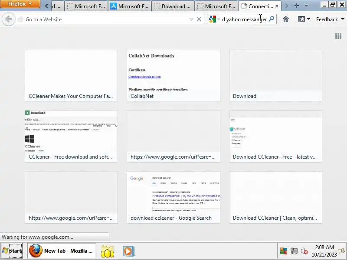
Task: Click the security flag tray icon
Action: (284, 251)
